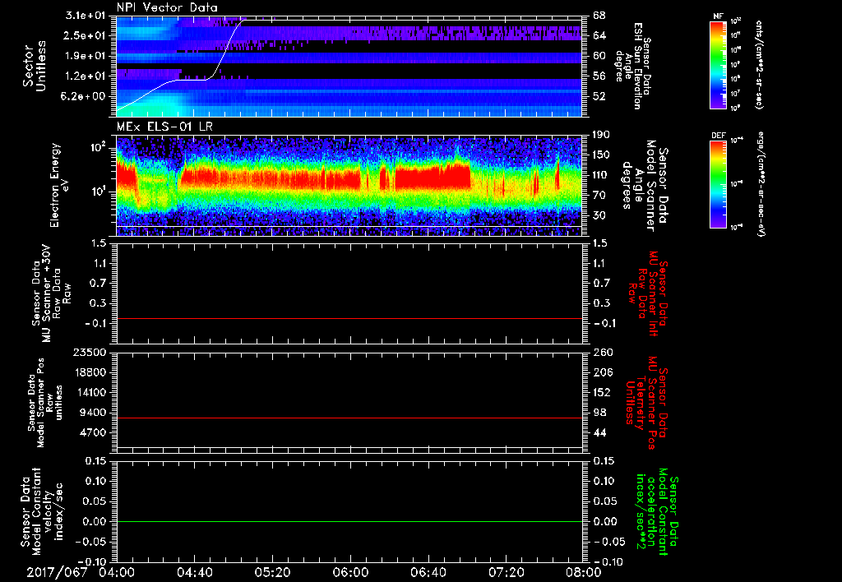
Task: Click the 44 telemetry tick label
Action: coord(599,432)
